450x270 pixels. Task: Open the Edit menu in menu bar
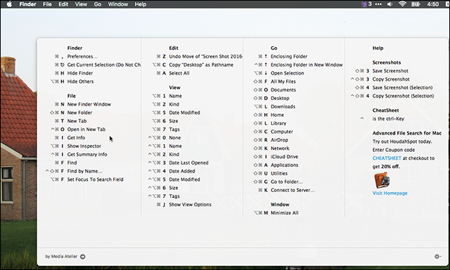pos(63,4)
